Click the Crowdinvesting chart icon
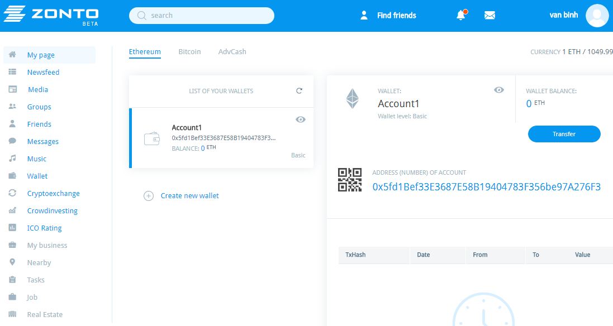This screenshot has height=326, width=613. [x=12, y=210]
